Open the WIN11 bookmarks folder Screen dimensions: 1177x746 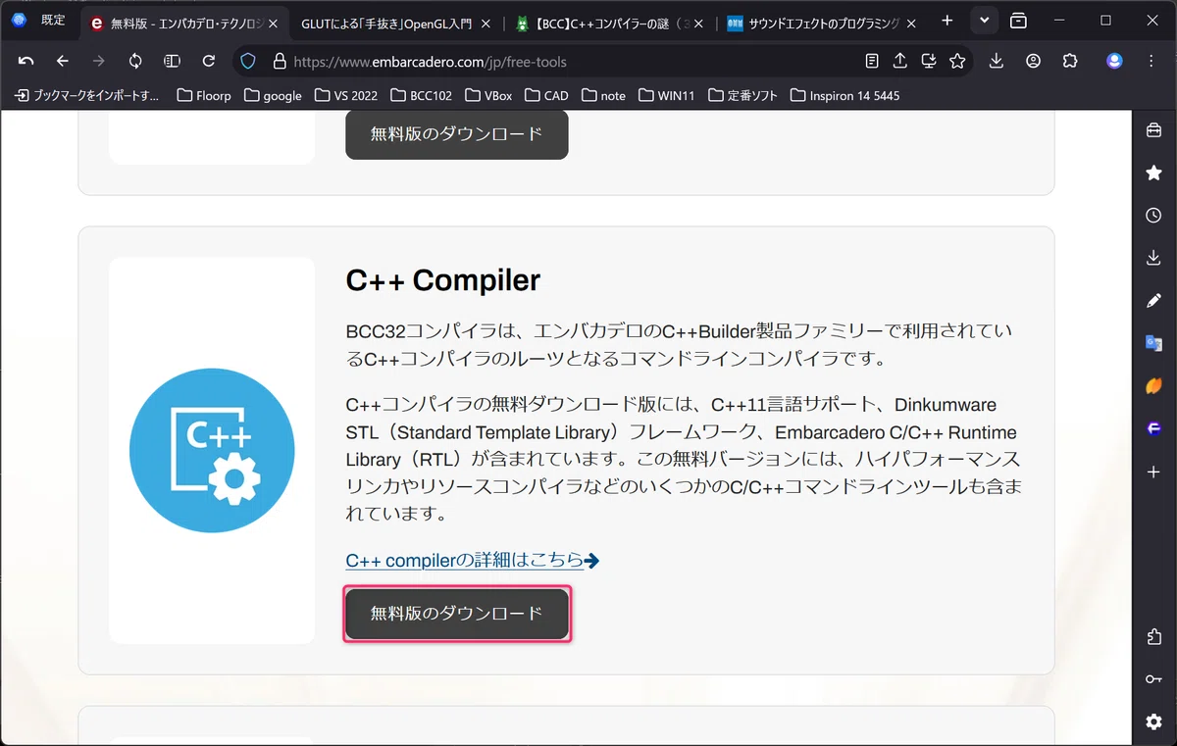[x=667, y=95]
